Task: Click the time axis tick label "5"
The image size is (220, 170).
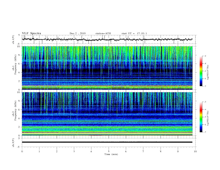Action: coord(109,151)
